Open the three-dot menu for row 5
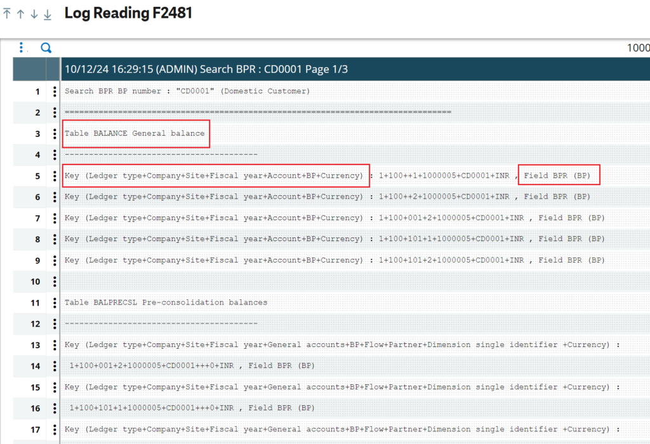The height and width of the screenshot is (444, 650). (x=55, y=176)
